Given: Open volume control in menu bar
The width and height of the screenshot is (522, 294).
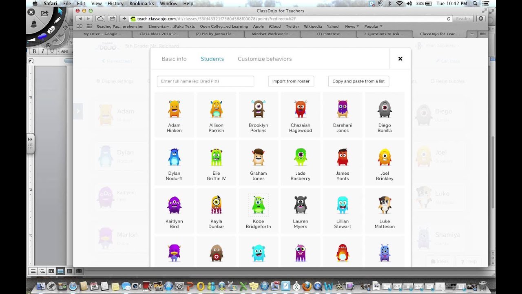Looking at the screenshot, I should [x=408, y=4].
